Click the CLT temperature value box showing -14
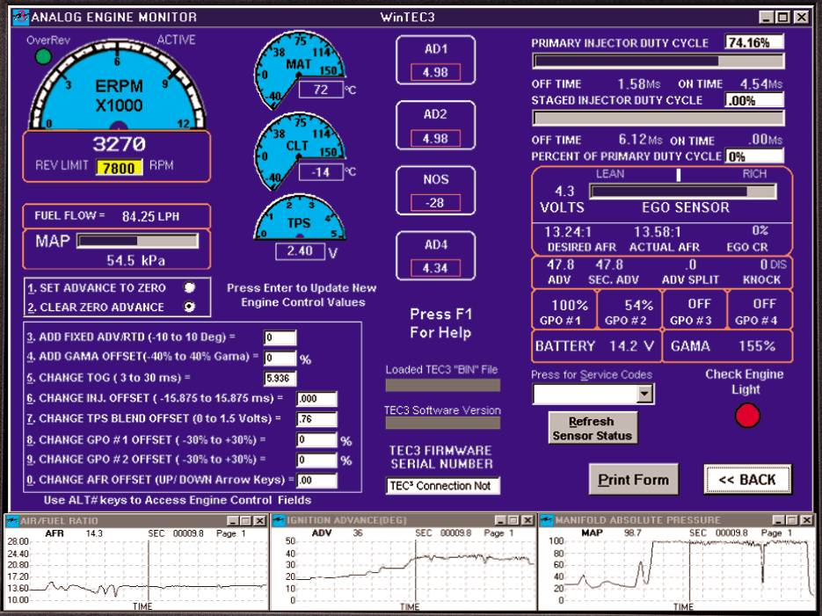The width and height of the screenshot is (822, 616). click(321, 172)
